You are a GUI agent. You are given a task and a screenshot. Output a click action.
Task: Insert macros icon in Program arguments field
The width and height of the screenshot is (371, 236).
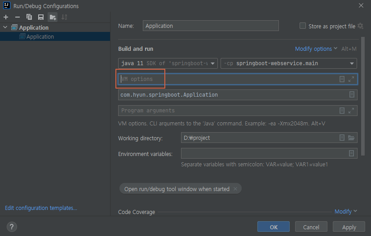pos(342,111)
